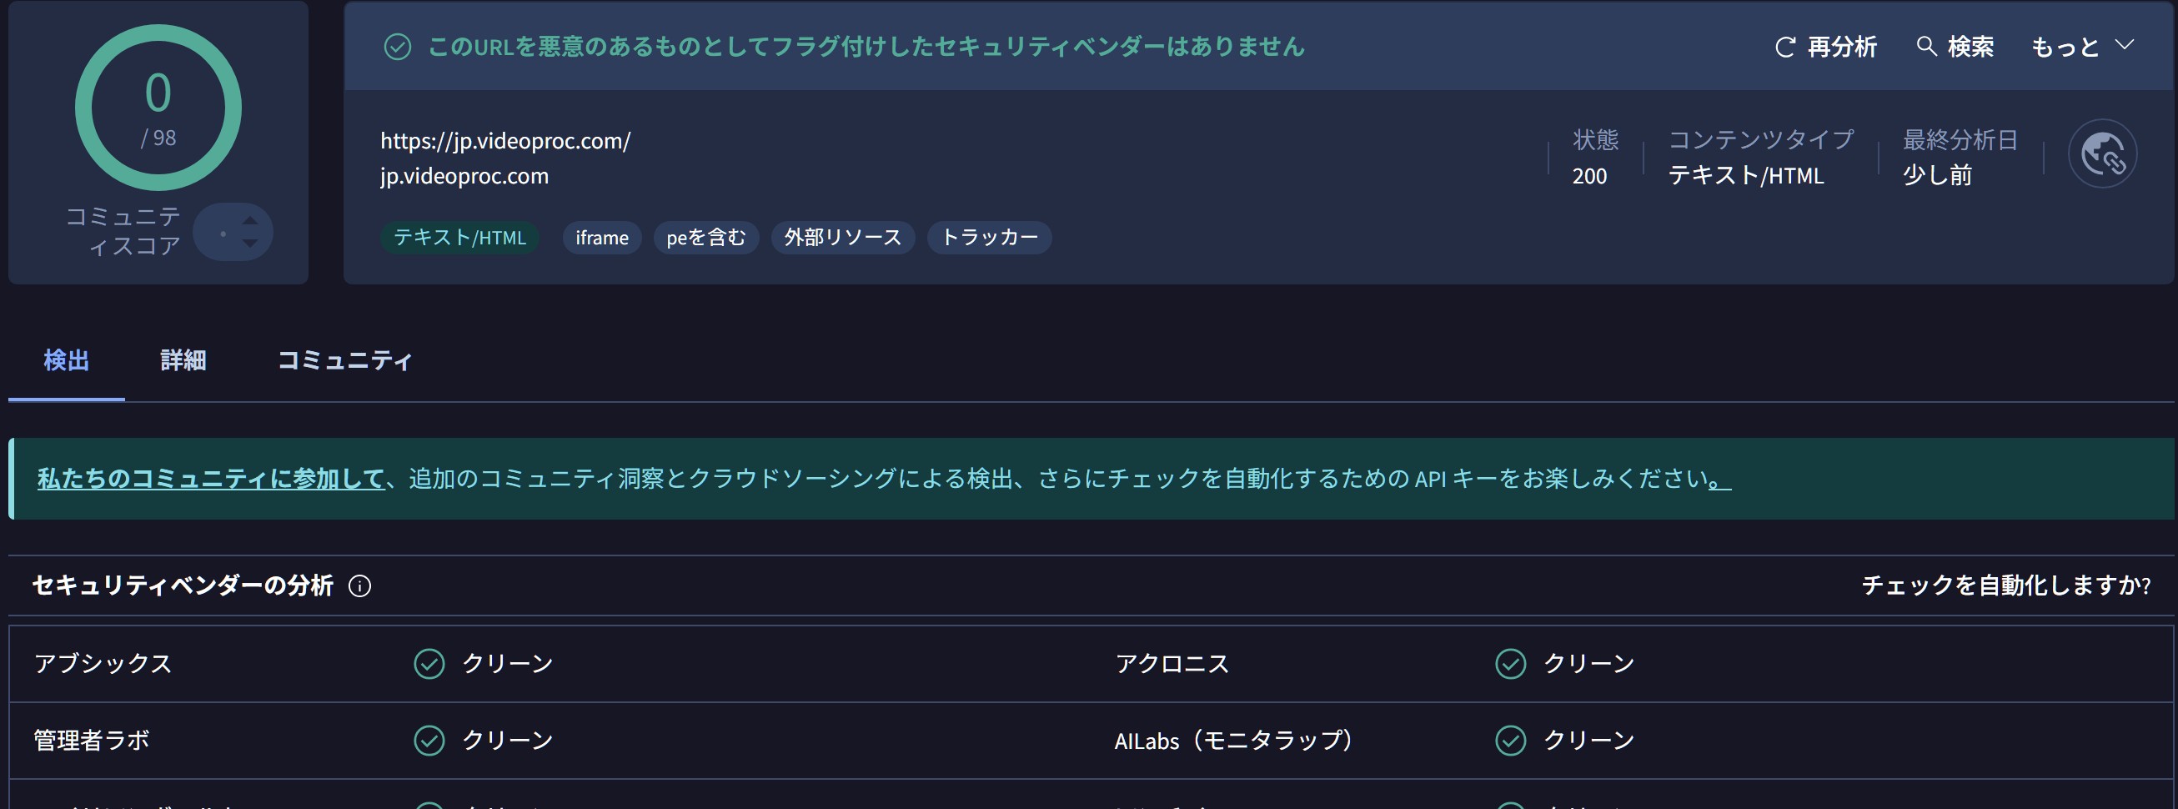Viewport: 2178px width, 809px height.
Task: Click the info icon beside セキュリティベンダーの分析
Action: pyautogui.click(x=359, y=585)
